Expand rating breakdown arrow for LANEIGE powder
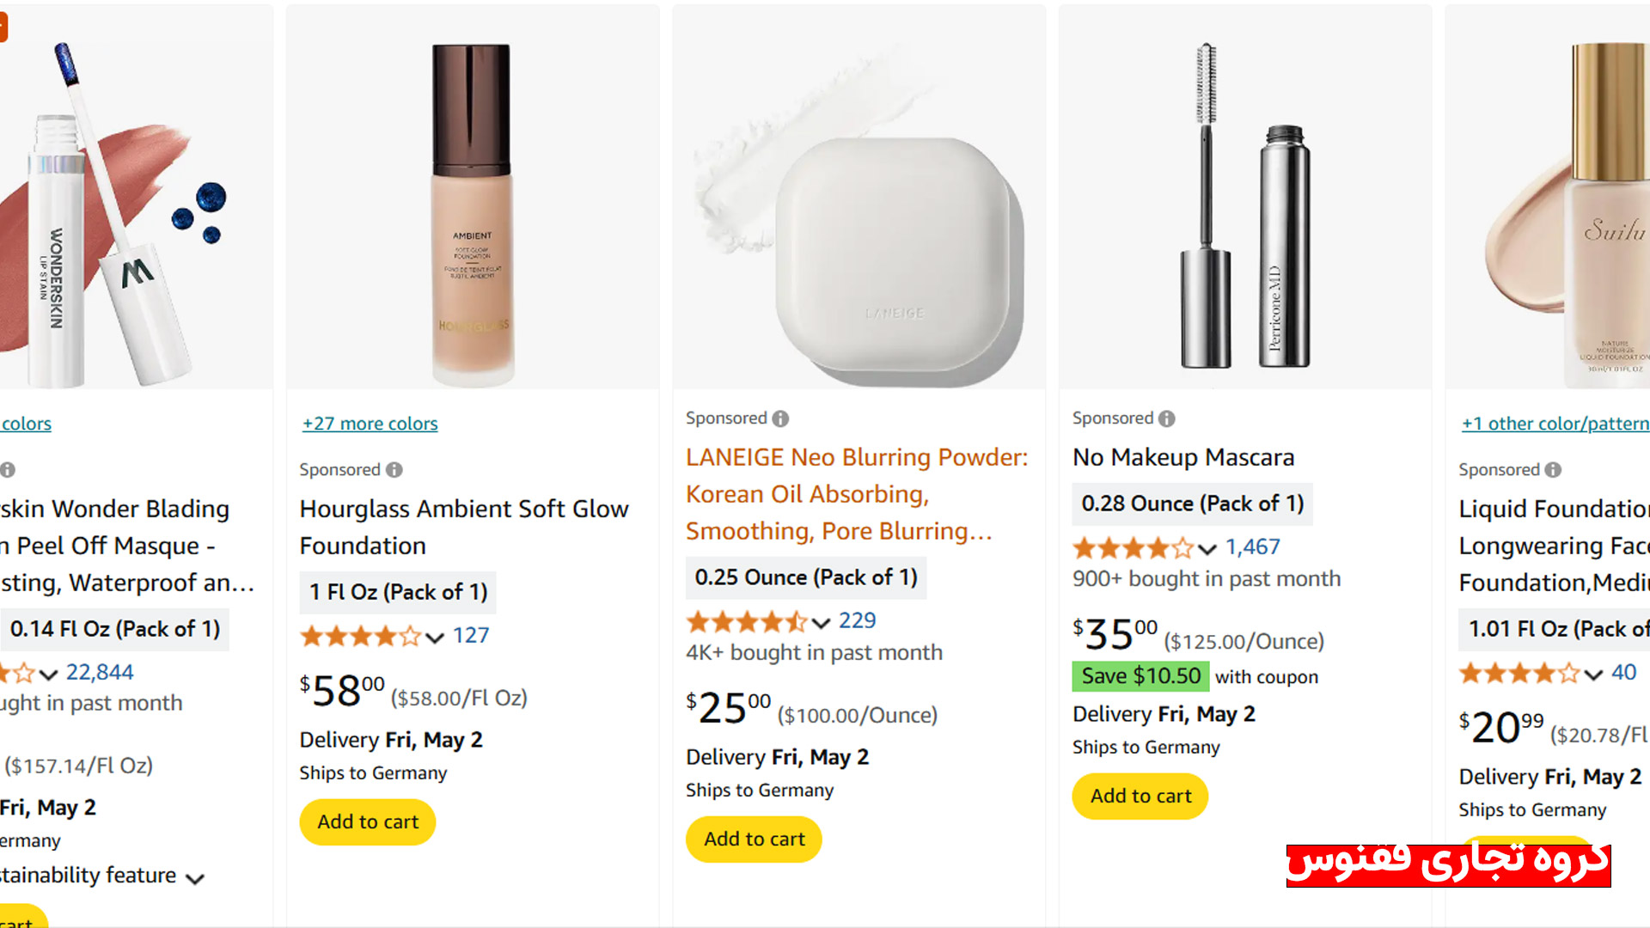 click(822, 622)
